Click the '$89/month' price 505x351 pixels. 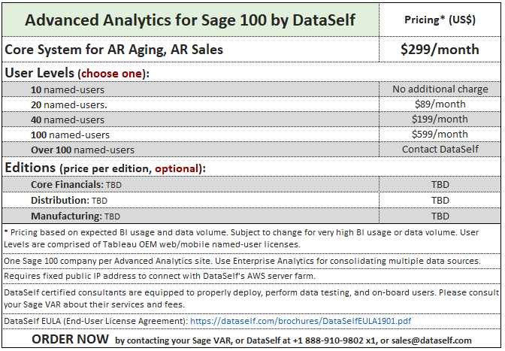440,104
